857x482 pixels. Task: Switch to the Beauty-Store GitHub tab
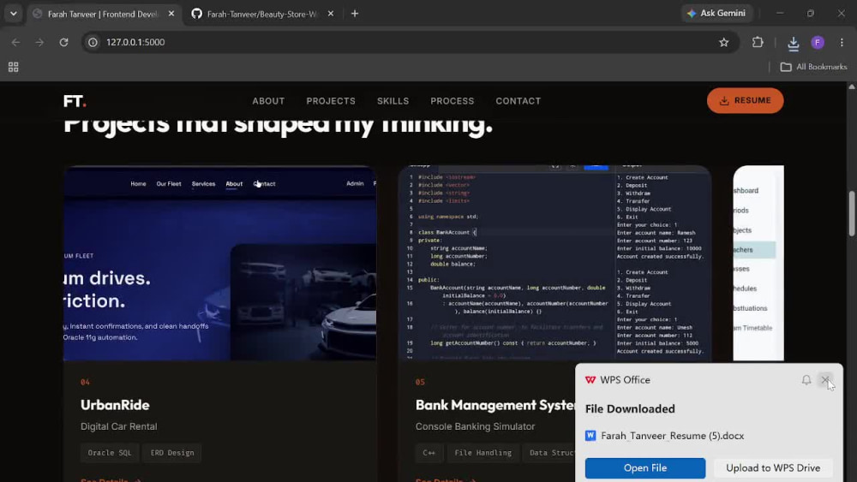pos(262,15)
